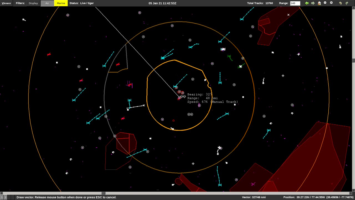Image resolution: width=355 pixels, height=200 pixels.
Task: Click the zoom out minus icon
Action: (x=325, y=3)
